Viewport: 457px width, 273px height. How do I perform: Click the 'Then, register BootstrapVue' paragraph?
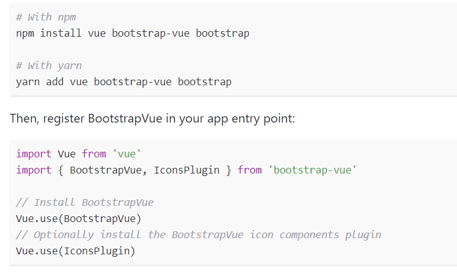(153, 119)
